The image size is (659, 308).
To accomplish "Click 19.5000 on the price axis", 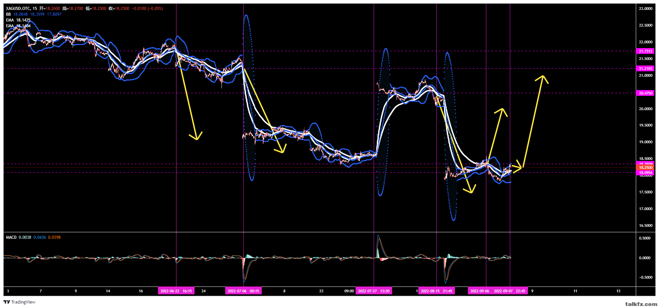I will [645, 125].
